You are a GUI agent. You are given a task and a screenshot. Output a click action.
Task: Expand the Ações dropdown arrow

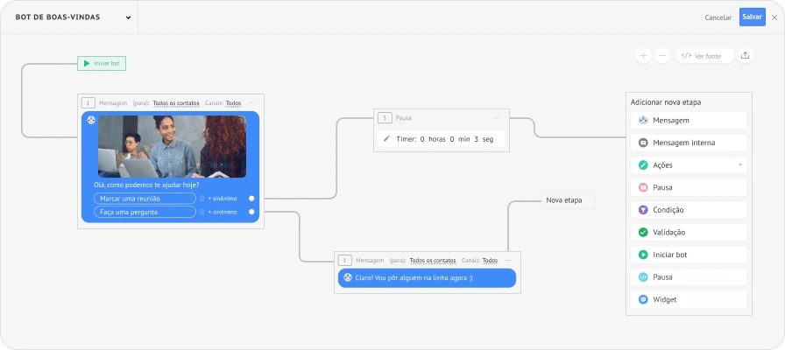click(x=739, y=164)
